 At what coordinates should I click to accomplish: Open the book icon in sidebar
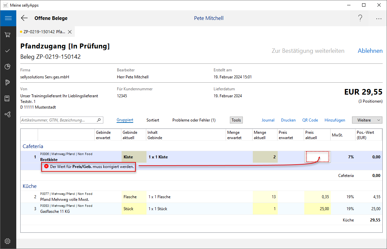point(8,98)
